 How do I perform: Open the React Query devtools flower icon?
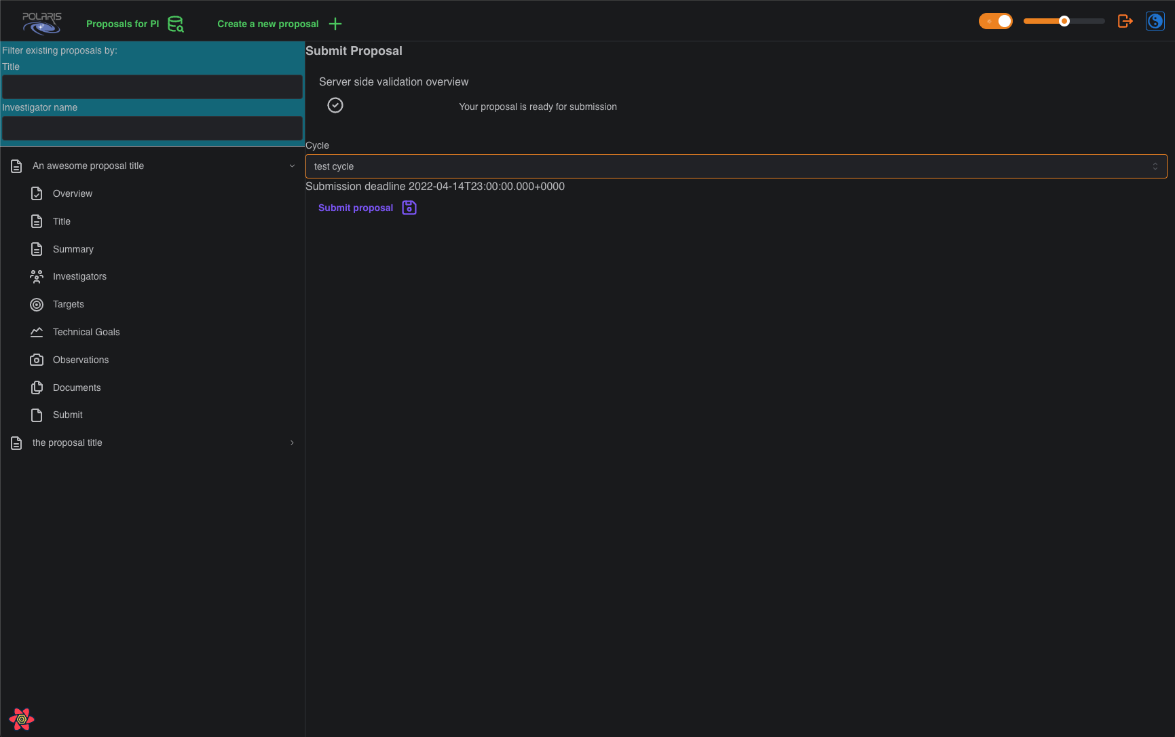pyautogui.click(x=22, y=719)
